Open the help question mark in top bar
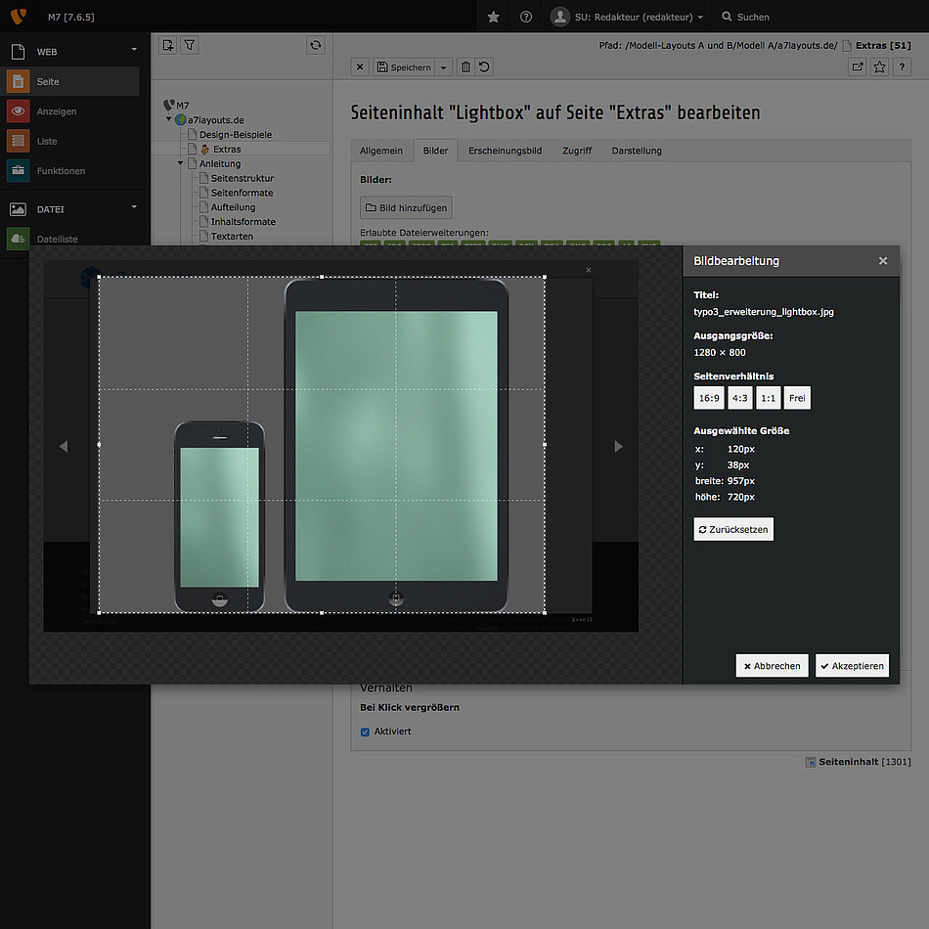The width and height of the screenshot is (929, 929). pyautogui.click(x=525, y=17)
